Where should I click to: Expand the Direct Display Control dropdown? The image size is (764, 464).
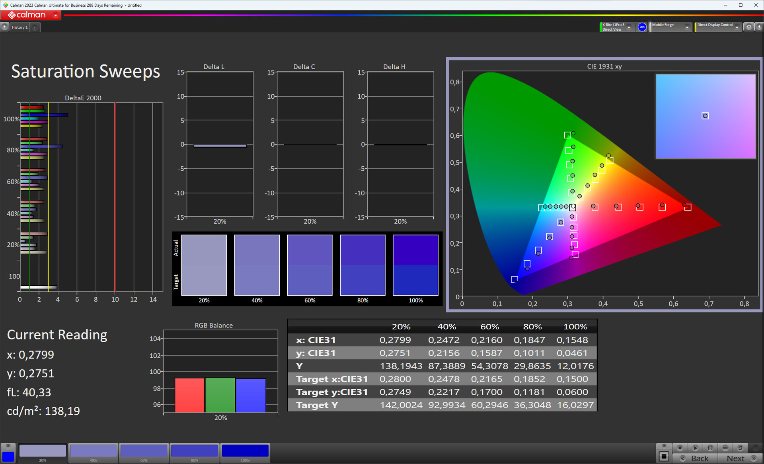click(737, 27)
